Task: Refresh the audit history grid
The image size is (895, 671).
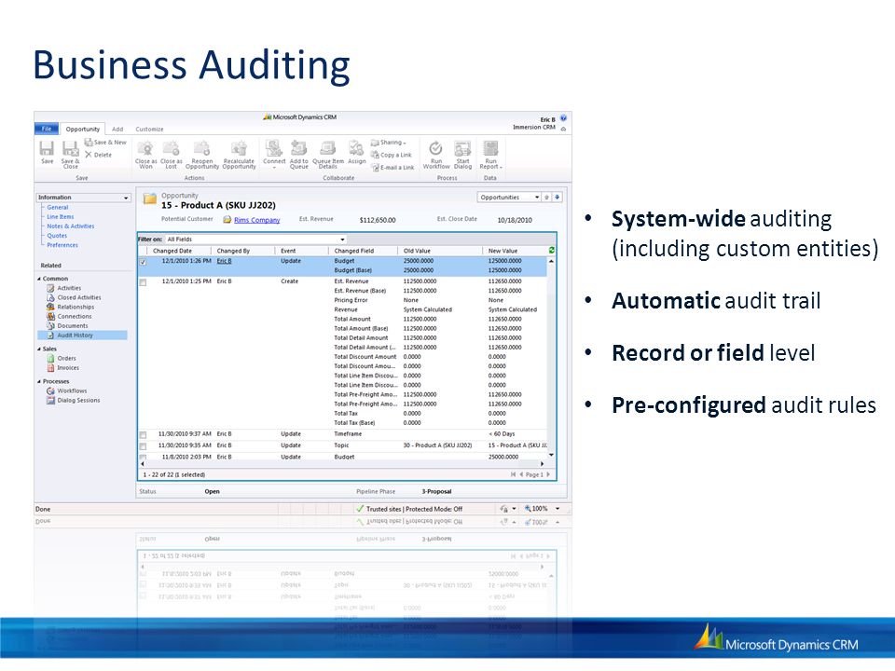Action: click(551, 251)
